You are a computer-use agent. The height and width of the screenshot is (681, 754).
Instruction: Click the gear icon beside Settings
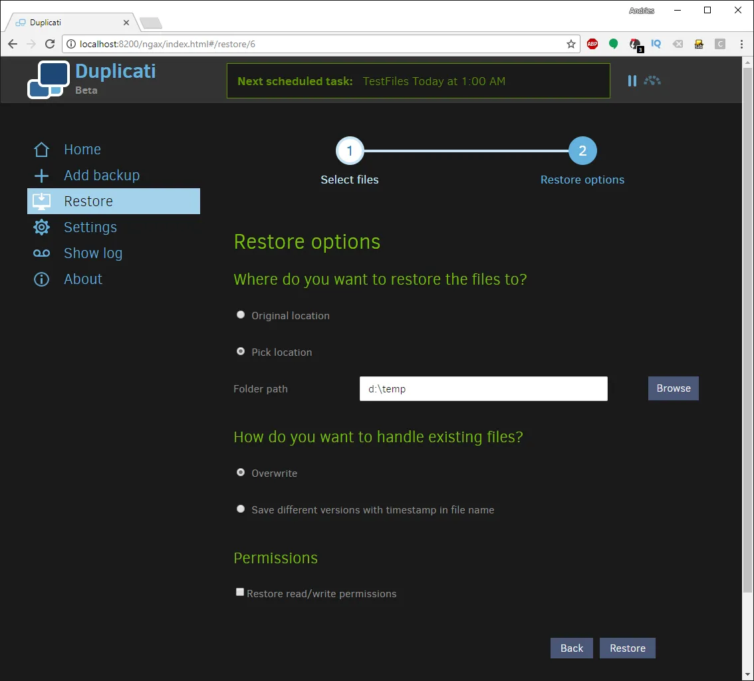click(x=41, y=227)
